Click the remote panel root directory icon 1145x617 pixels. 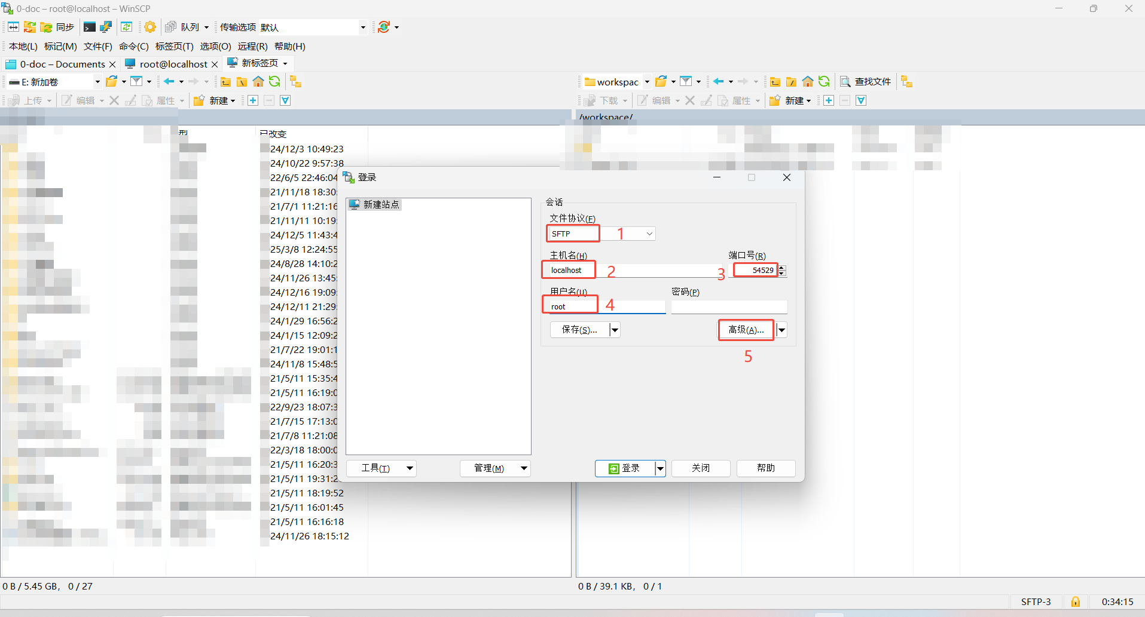pyautogui.click(x=791, y=82)
